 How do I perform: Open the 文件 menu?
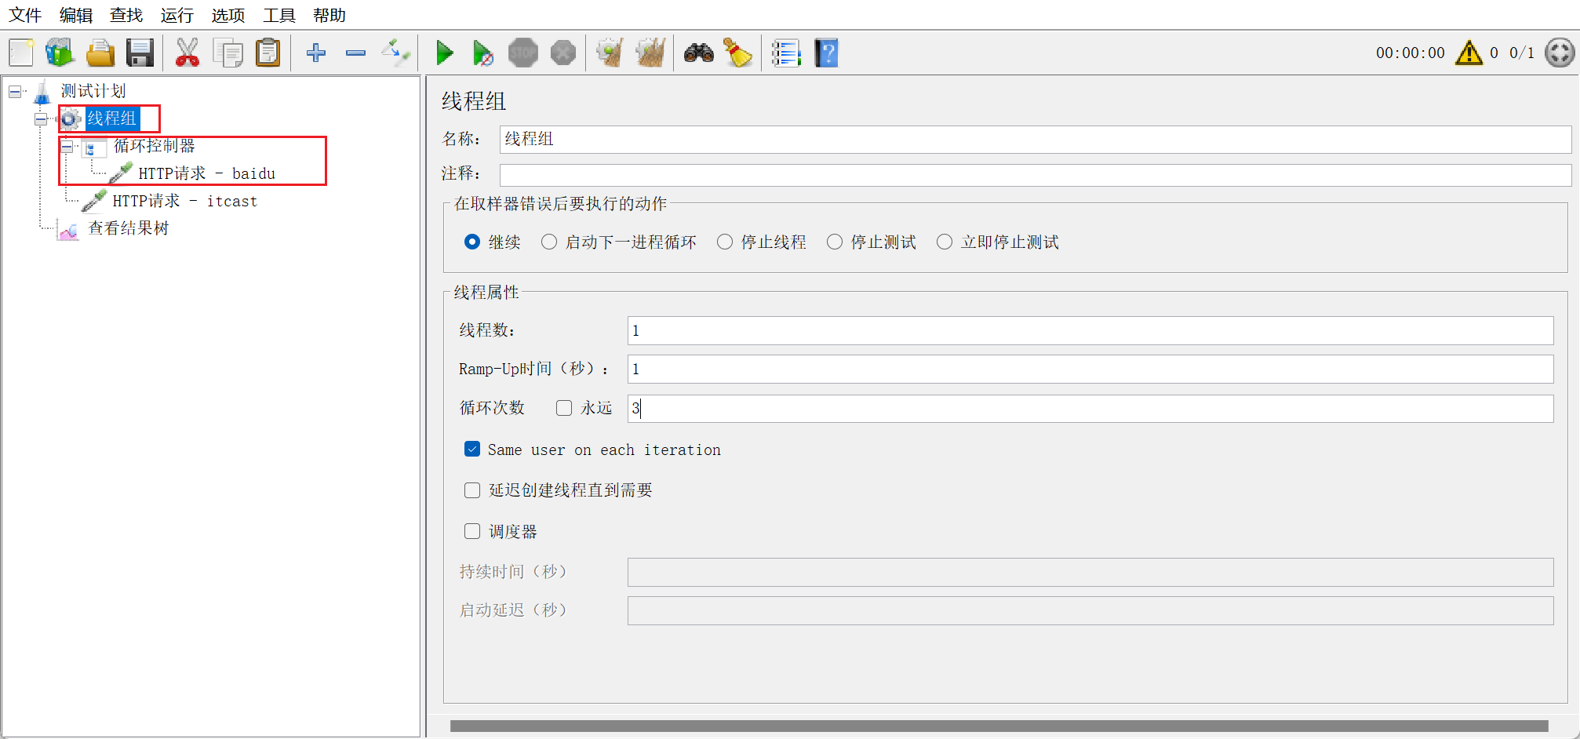tap(25, 15)
